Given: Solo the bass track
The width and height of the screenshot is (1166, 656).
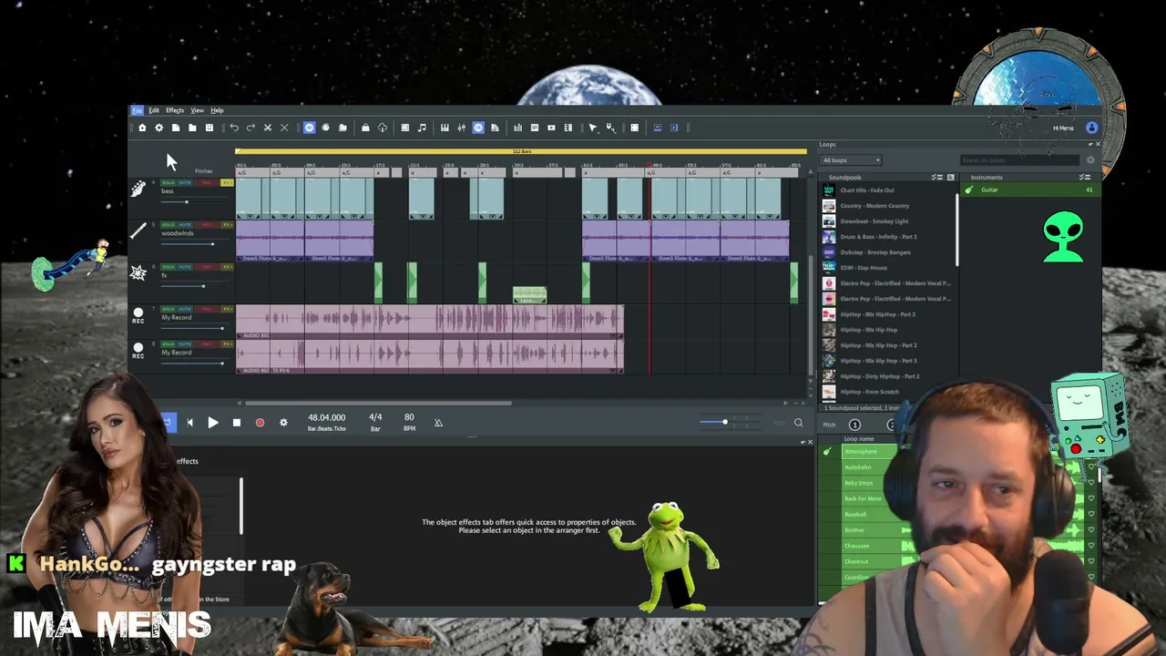Looking at the screenshot, I should coord(169,183).
